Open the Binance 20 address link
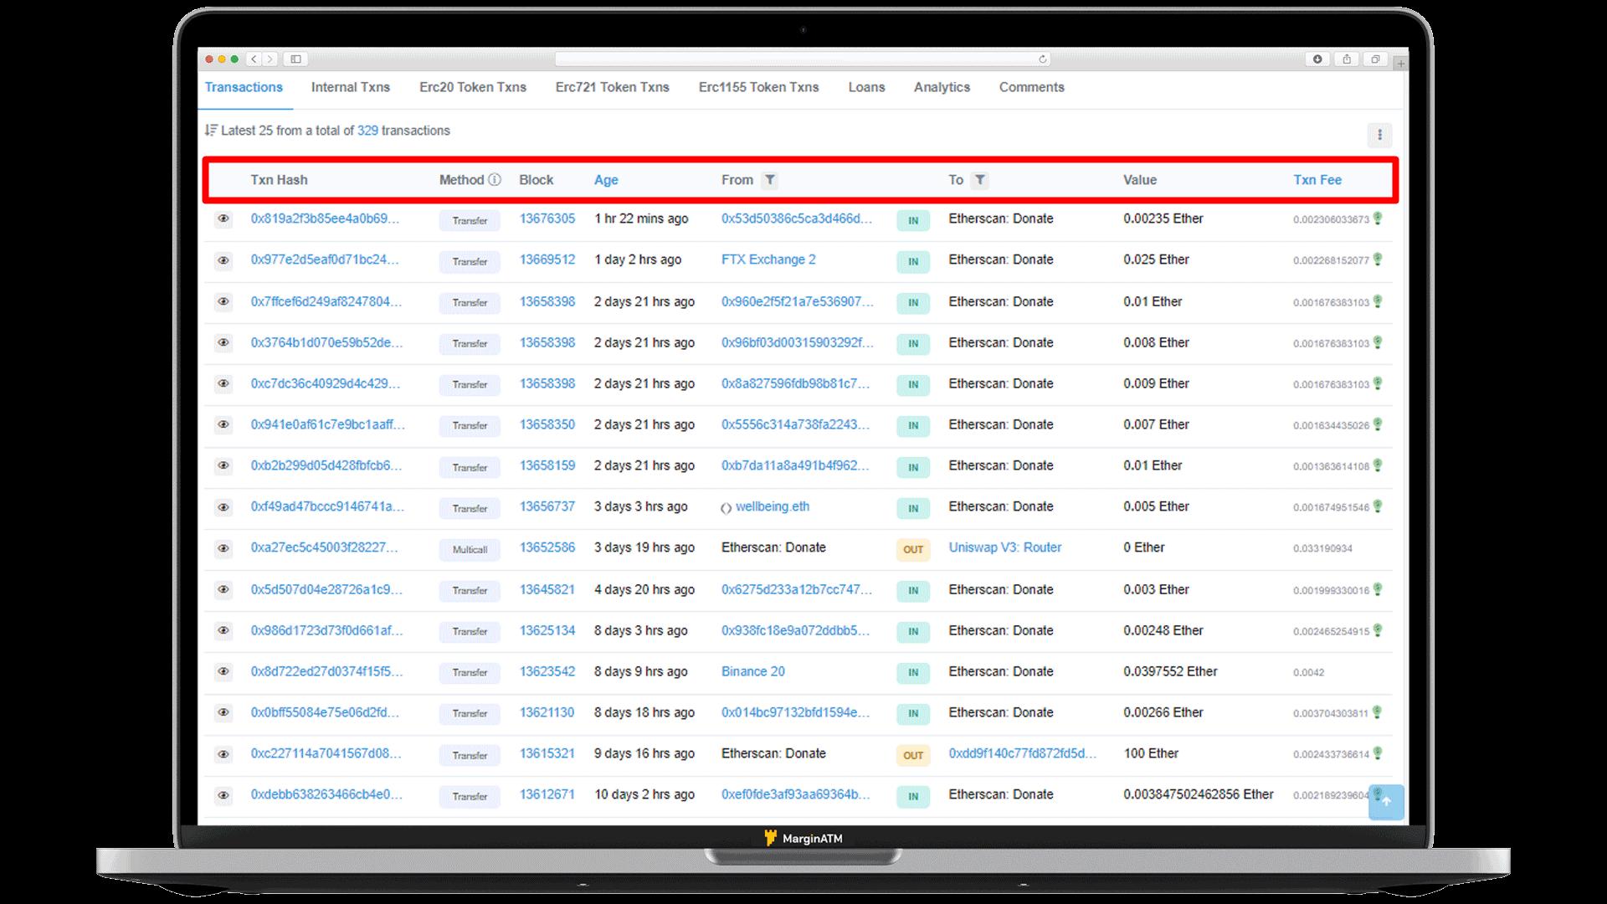 tap(753, 671)
